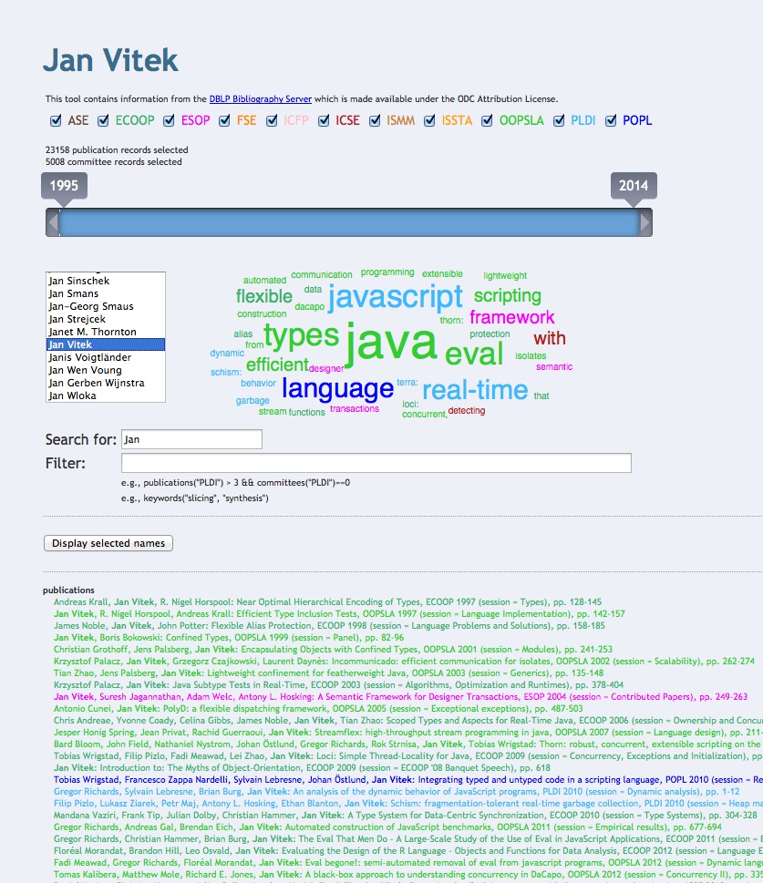Click Display selected names button

pos(108,543)
